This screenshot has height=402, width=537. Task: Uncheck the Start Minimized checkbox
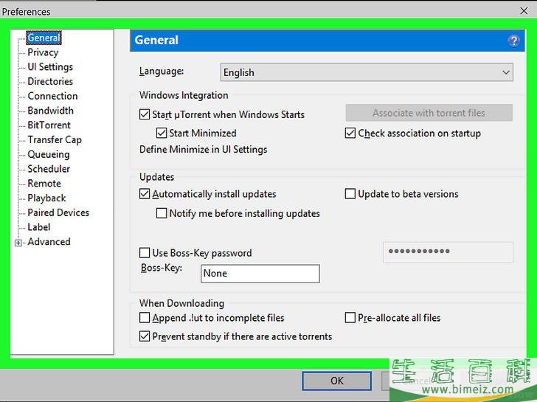(162, 133)
